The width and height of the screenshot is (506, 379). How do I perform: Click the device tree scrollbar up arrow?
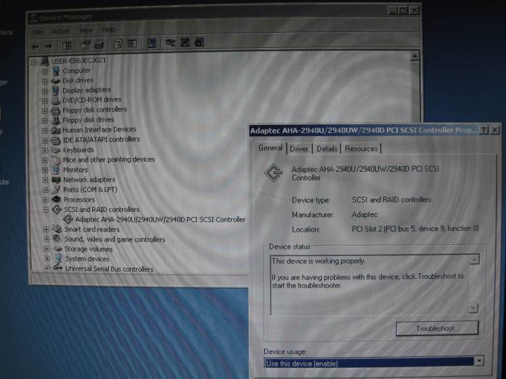(x=414, y=57)
